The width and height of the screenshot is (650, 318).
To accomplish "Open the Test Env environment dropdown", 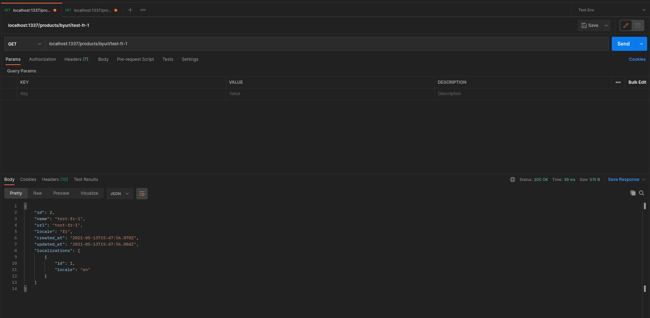I will pyautogui.click(x=611, y=10).
